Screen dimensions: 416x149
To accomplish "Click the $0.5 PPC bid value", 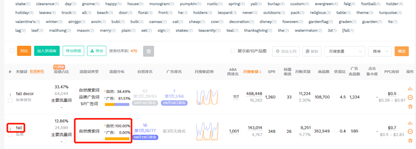I will click(392, 94).
